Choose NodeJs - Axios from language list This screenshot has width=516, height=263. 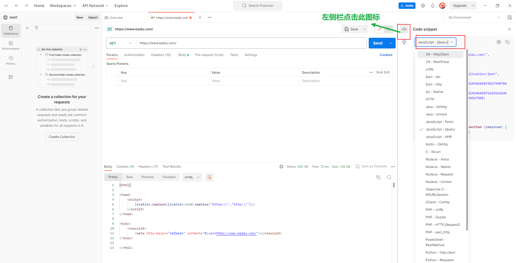coord(440,159)
